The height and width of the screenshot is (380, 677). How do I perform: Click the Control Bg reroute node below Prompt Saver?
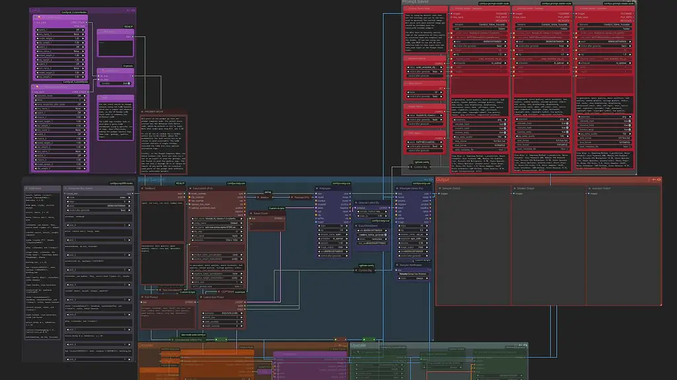pos(420,167)
